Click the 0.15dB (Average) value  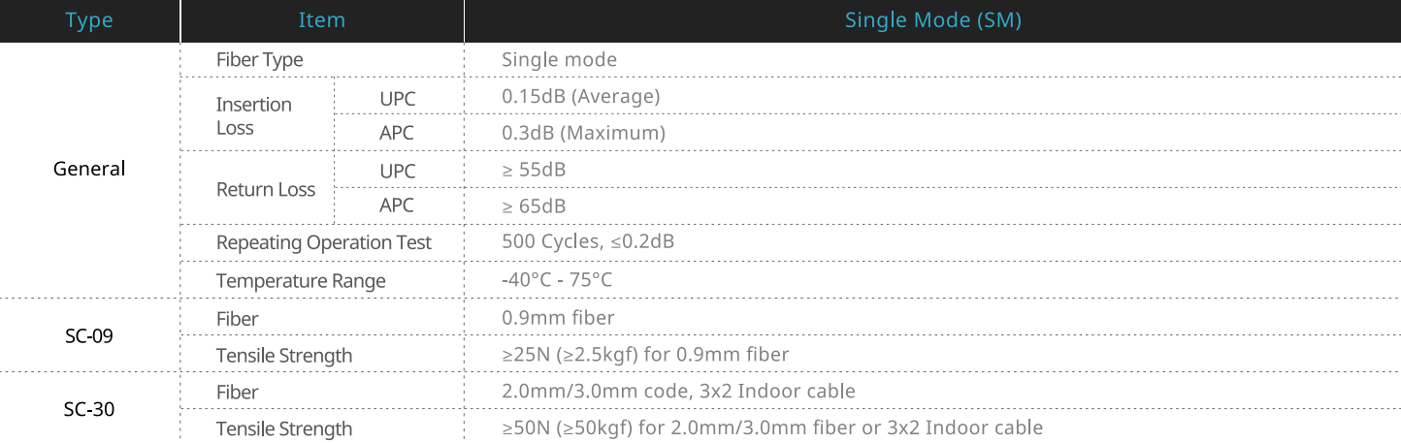[x=580, y=96]
